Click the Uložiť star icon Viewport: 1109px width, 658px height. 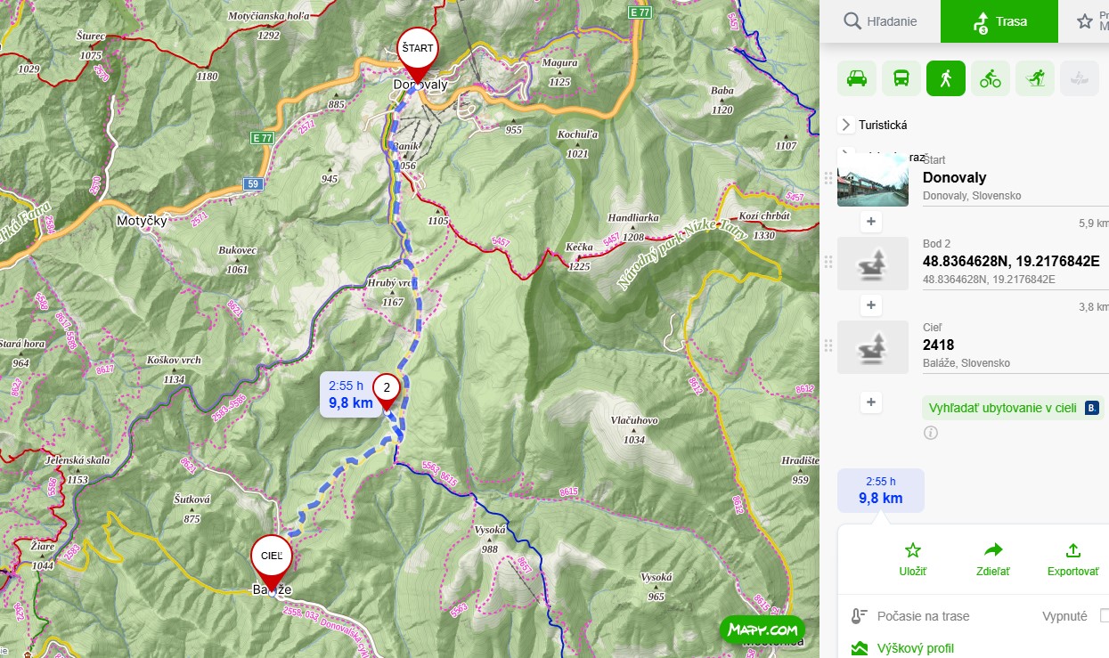913,550
